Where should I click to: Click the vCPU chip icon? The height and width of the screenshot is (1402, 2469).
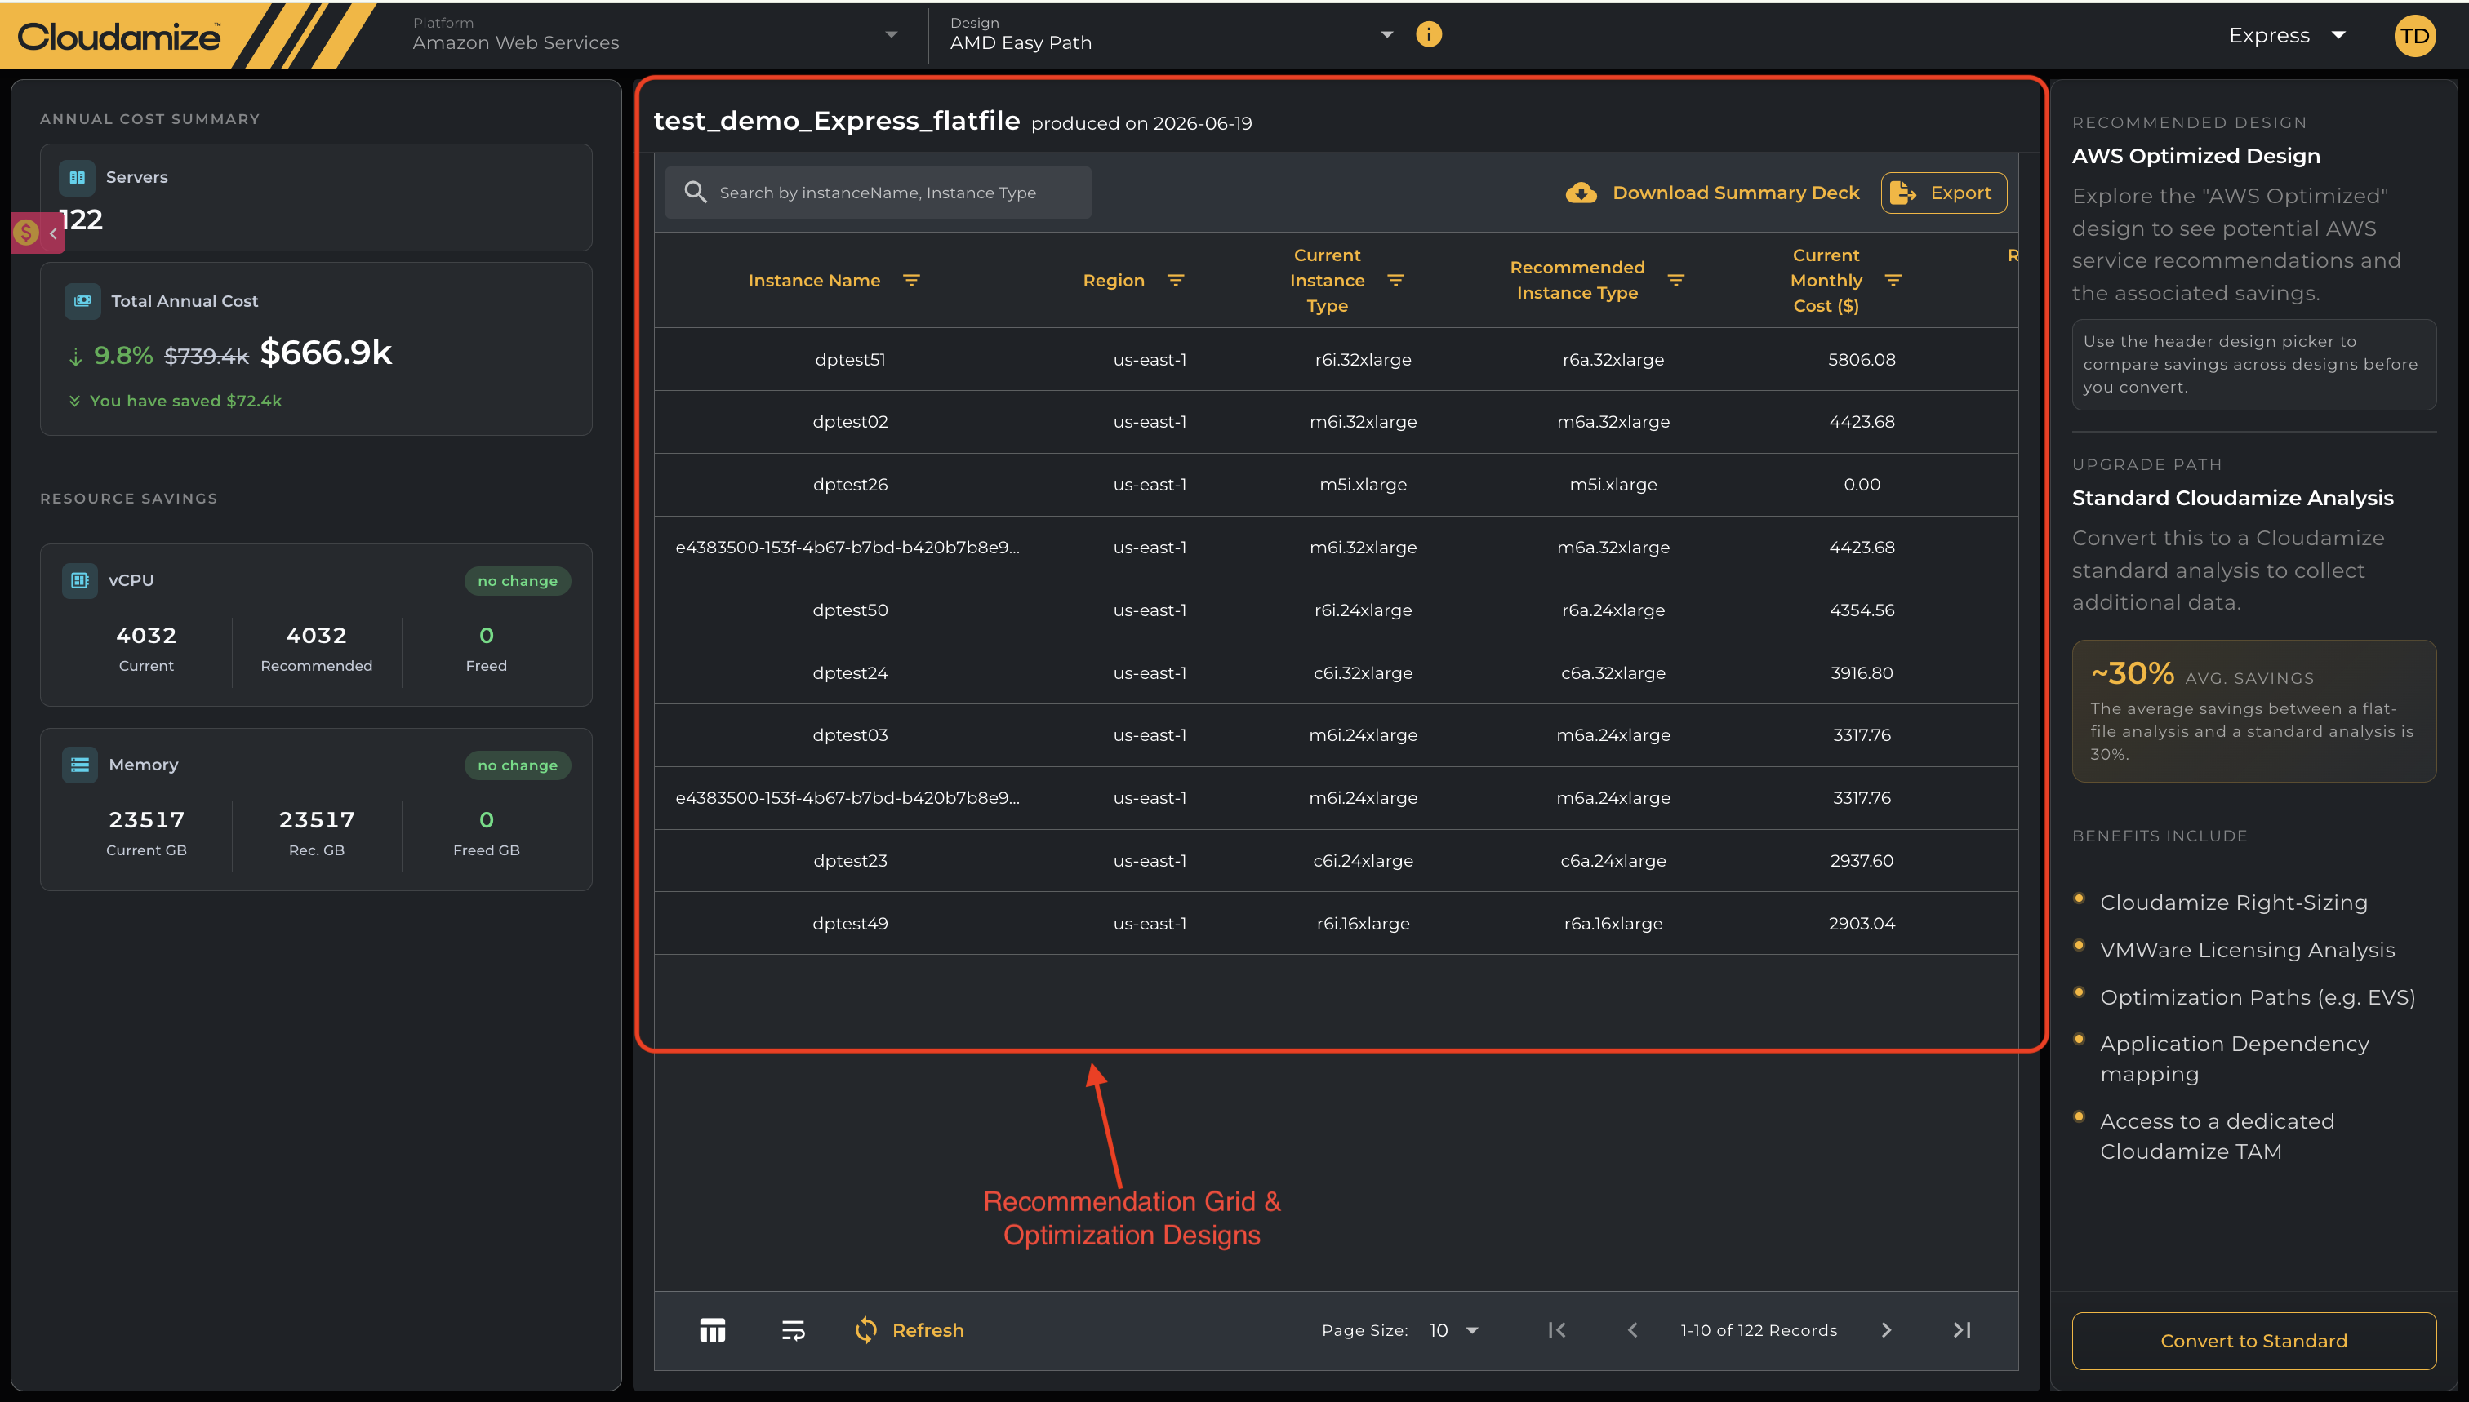click(x=80, y=579)
